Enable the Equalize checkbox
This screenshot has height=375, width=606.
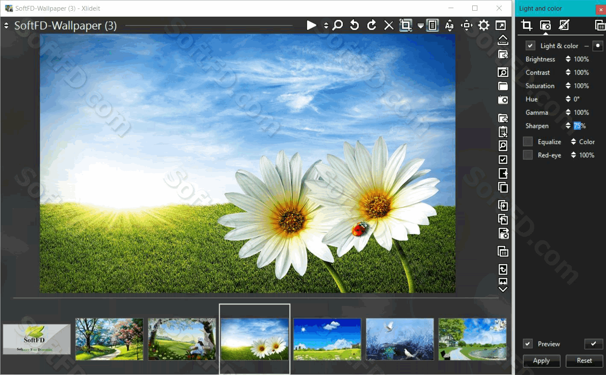click(x=528, y=142)
